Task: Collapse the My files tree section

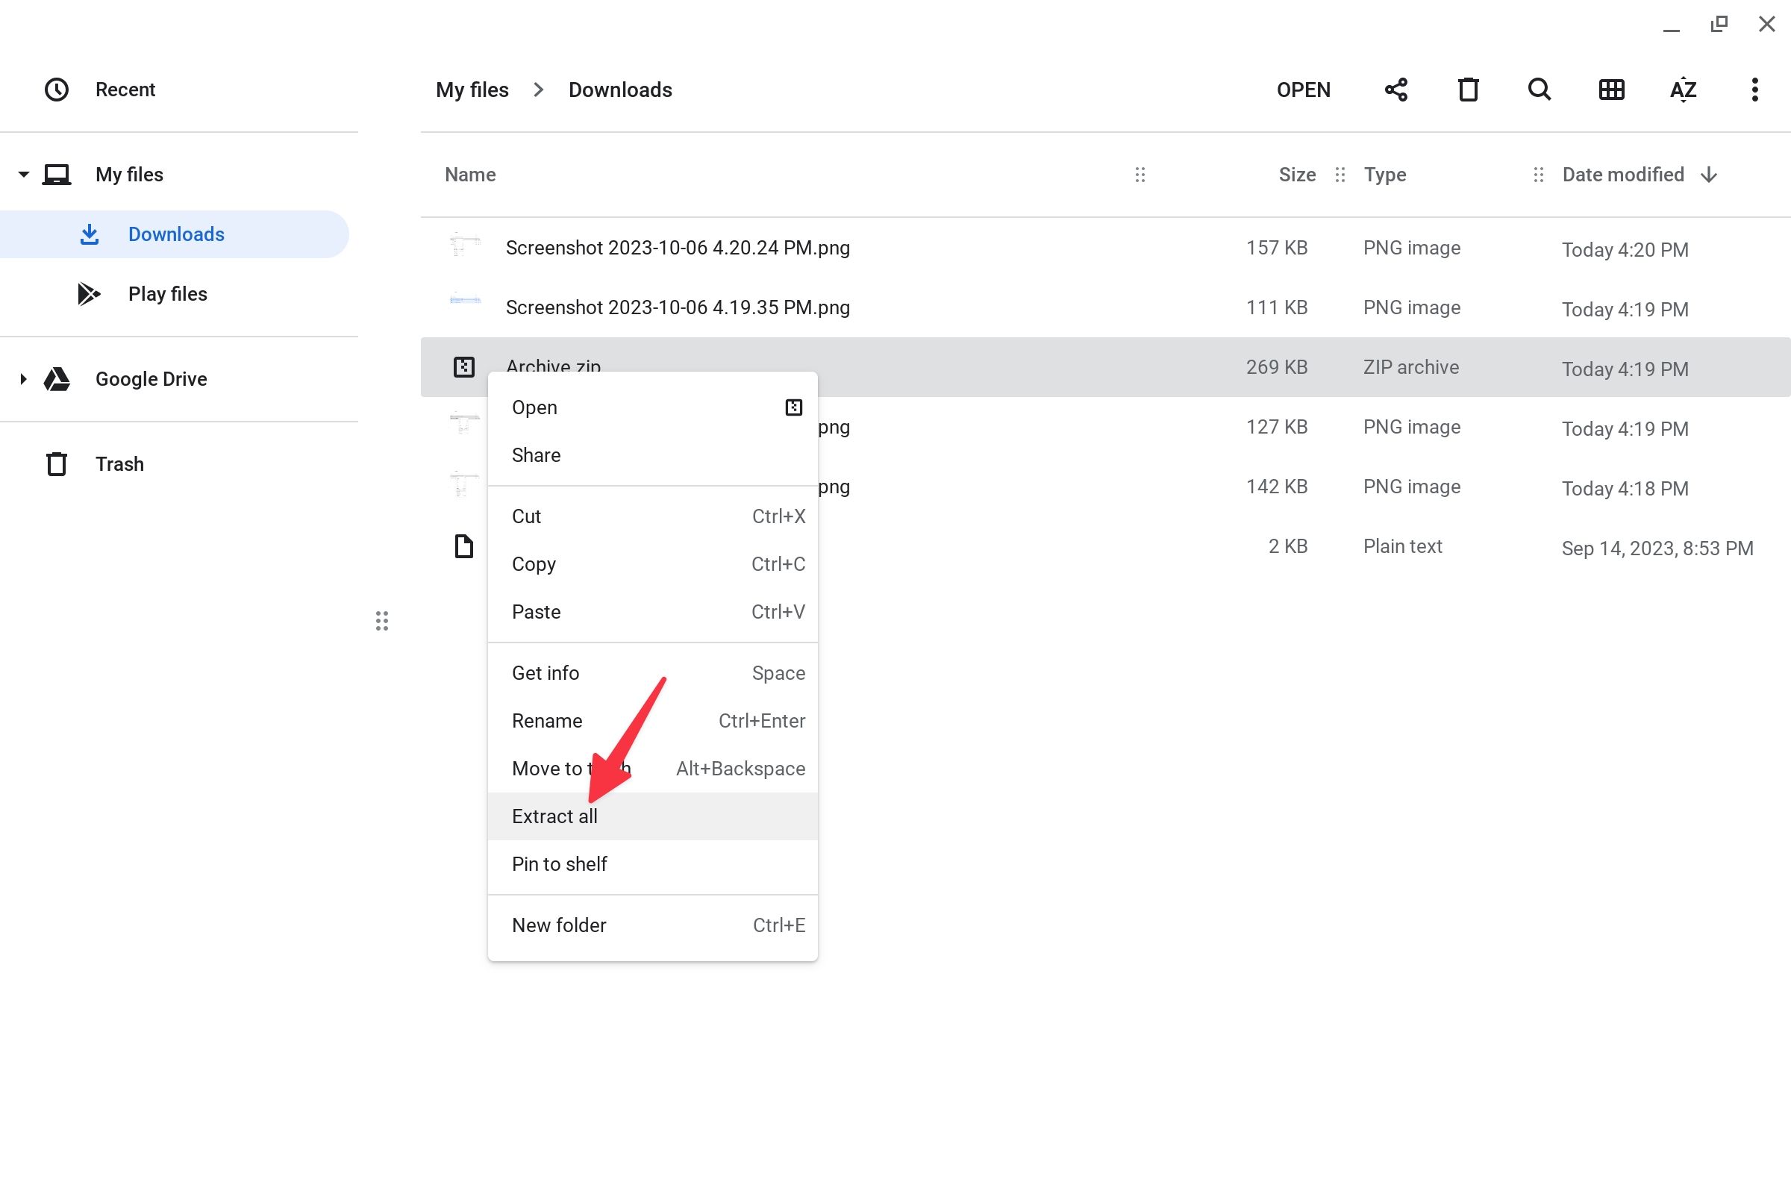Action: click(x=24, y=174)
